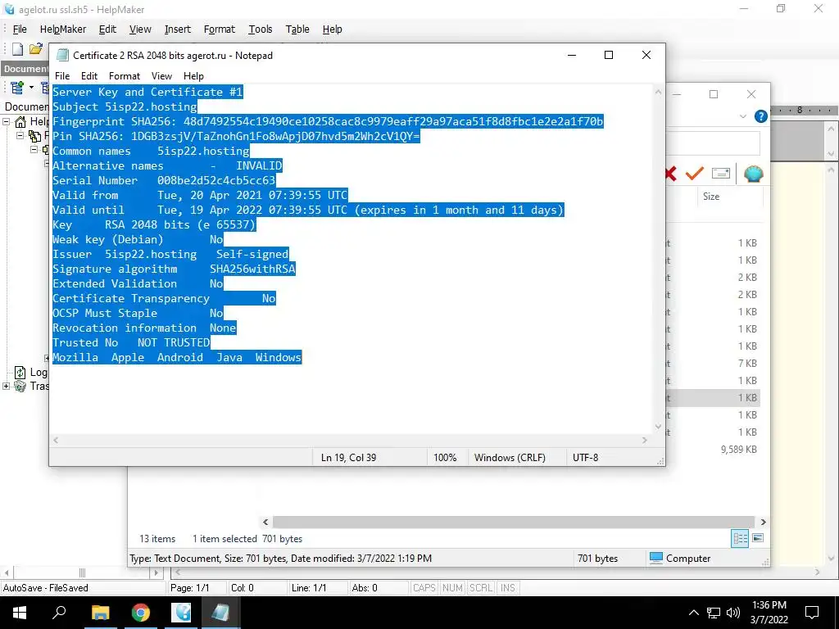Screen dimensions: 839x629
Task: Click the blue shell icon in Explorer ribbon
Action: point(754,174)
